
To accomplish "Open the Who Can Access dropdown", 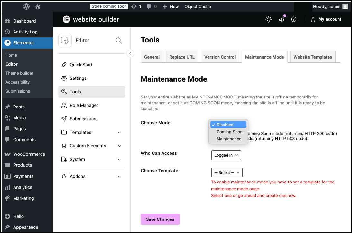I will 226,155.
